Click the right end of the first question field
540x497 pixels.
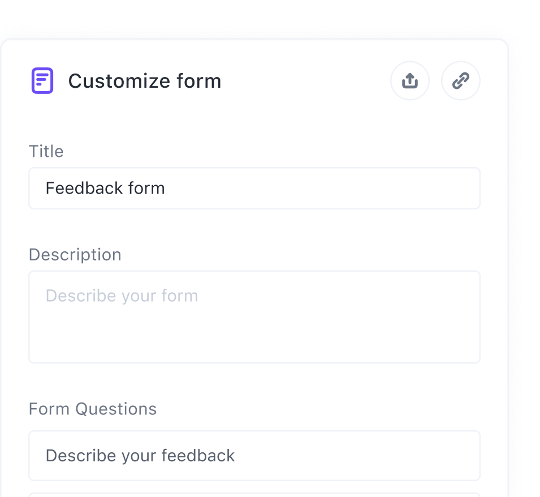(x=464, y=456)
